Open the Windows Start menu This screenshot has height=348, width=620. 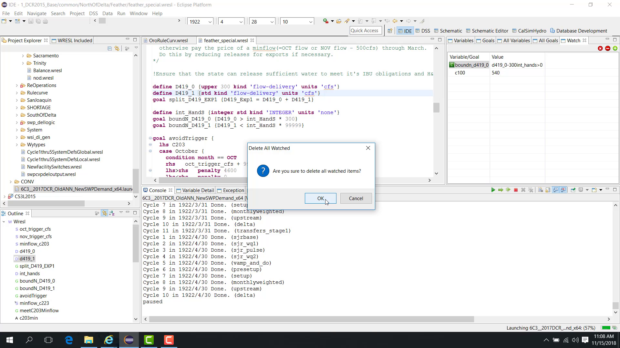click(x=9, y=340)
